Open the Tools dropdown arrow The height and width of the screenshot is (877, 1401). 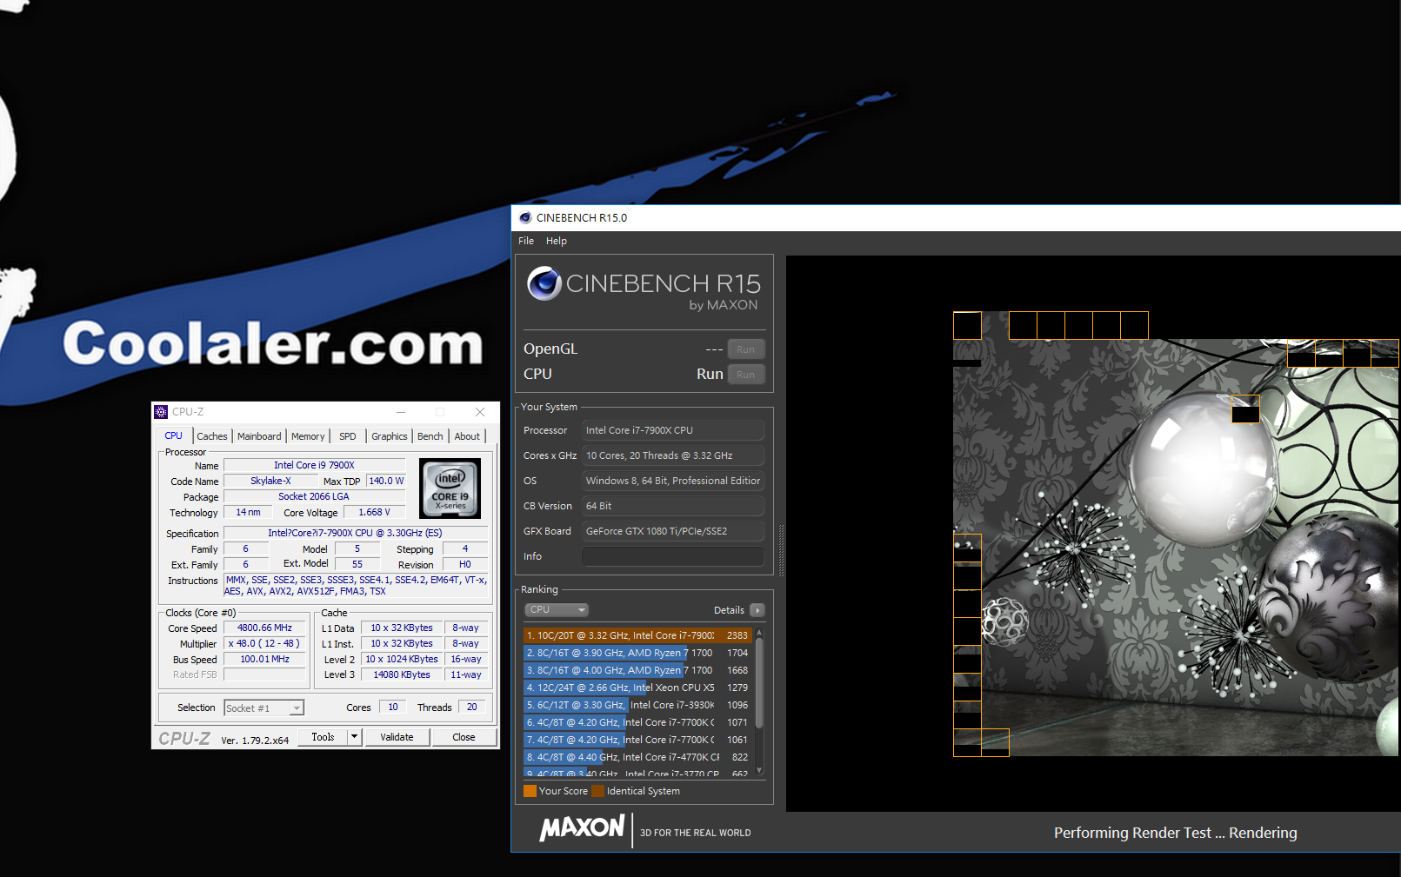click(x=354, y=737)
